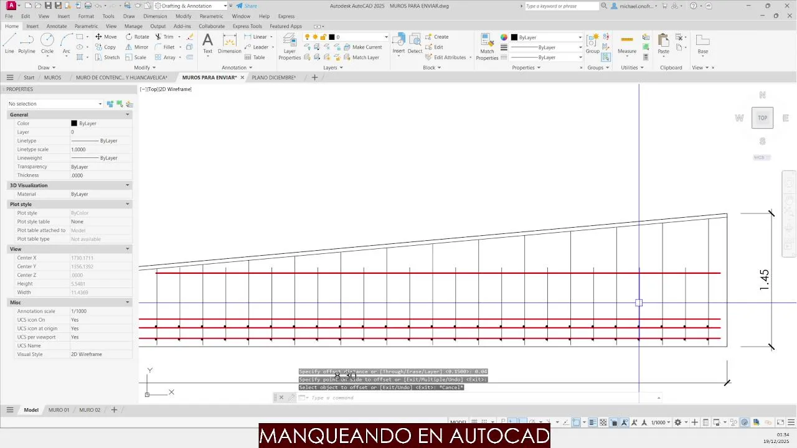The height and width of the screenshot is (448, 797).
Task: Open the Home ribbon tab
Action: 12,26
